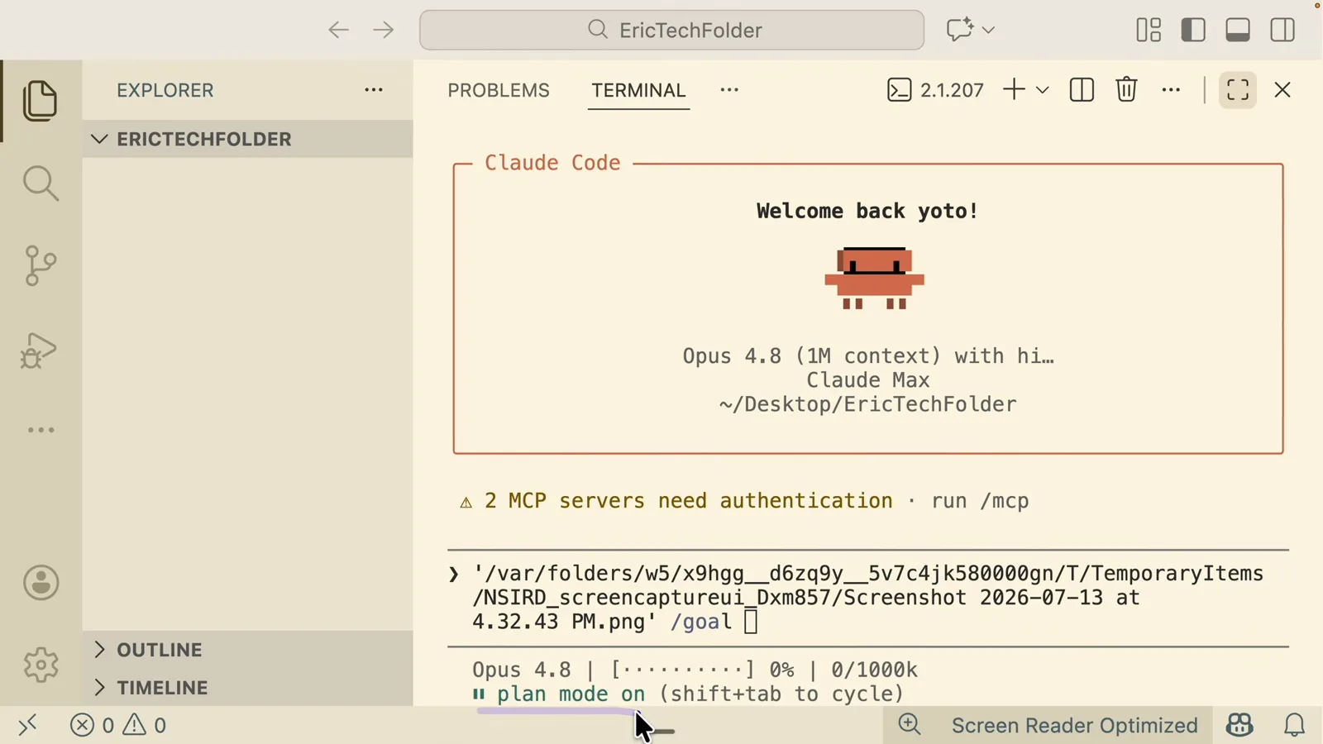Show additional panel tabs ellipsis

729,89
